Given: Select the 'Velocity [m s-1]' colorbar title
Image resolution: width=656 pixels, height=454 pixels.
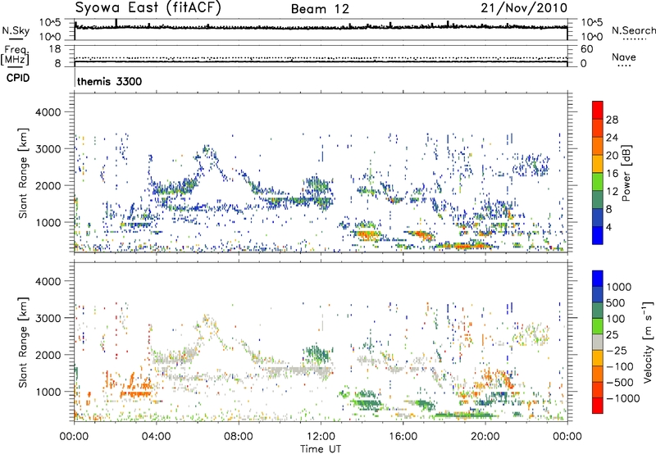Looking at the screenshot, I should click(648, 342).
